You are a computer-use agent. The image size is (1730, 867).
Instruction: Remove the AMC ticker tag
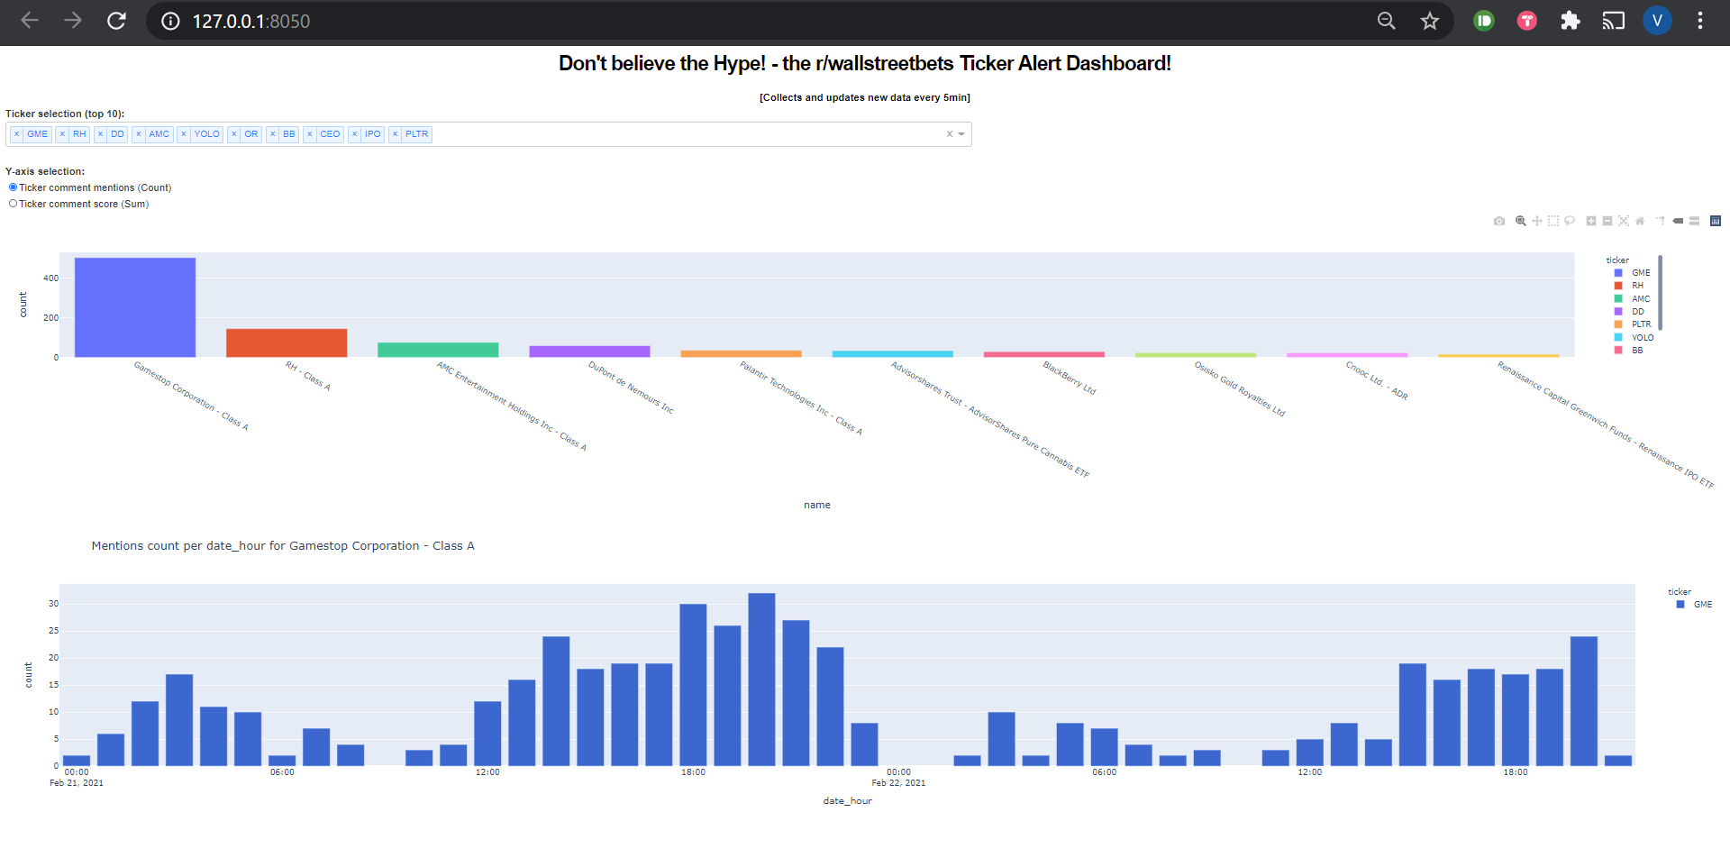pos(139,134)
